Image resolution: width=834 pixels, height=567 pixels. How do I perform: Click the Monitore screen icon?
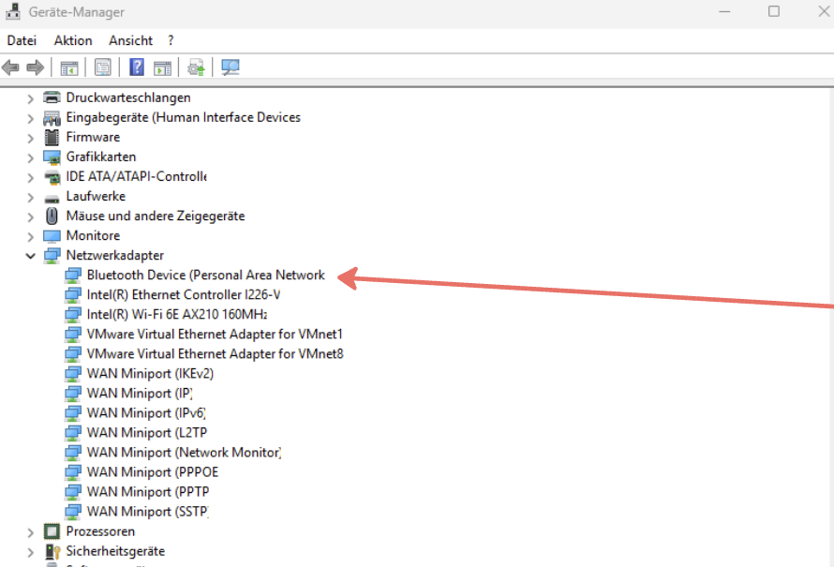point(52,236)
